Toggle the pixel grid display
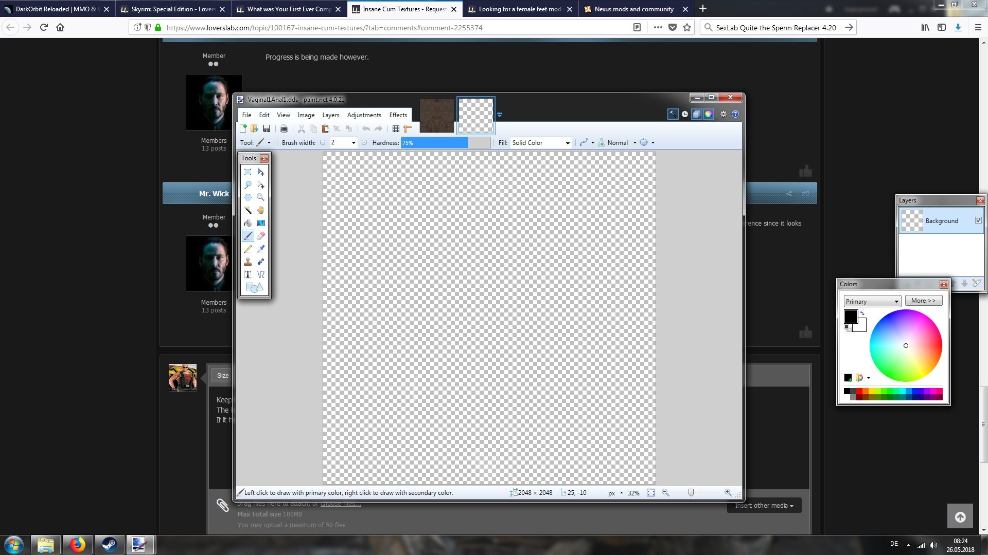 coord(396,128)
